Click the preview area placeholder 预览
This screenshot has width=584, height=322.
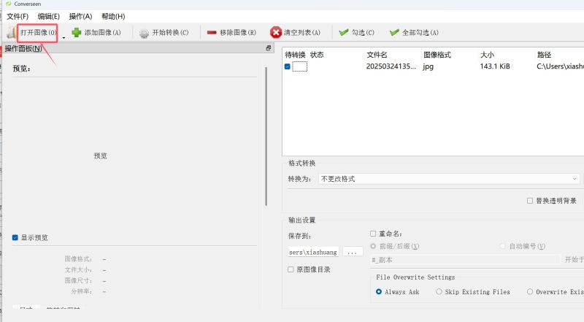click(x=100, y=156)
